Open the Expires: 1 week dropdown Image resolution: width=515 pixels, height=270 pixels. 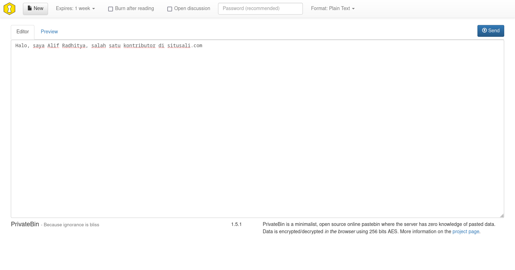75,9
